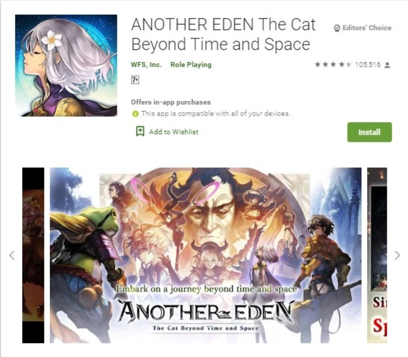Viewport: 408px width, 357px height.
Task: Click the compatible with all devices message
Action: (x=216, y=114)
